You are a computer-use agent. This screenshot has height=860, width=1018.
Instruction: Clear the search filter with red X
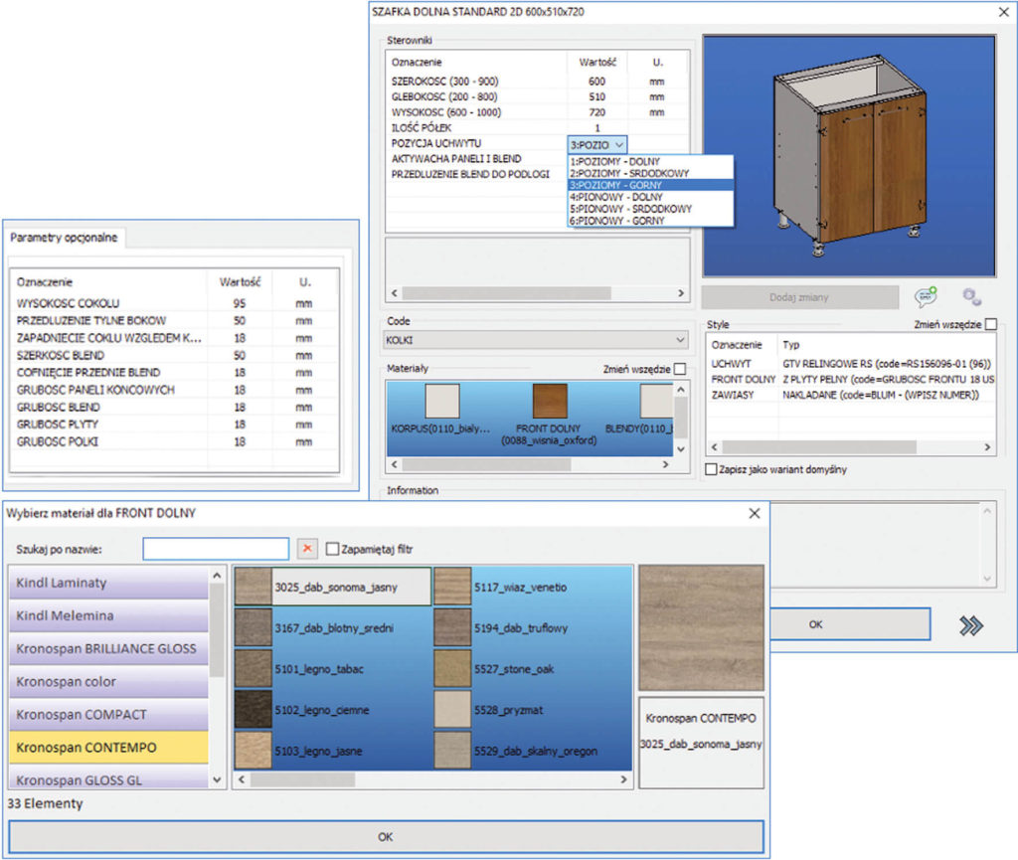(307, 549)
